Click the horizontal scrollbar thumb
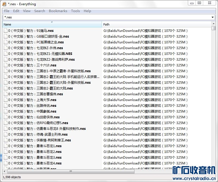 tap(71, 171)
